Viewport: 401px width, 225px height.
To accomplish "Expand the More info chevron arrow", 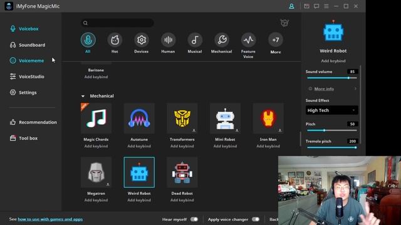I will 355,89.
